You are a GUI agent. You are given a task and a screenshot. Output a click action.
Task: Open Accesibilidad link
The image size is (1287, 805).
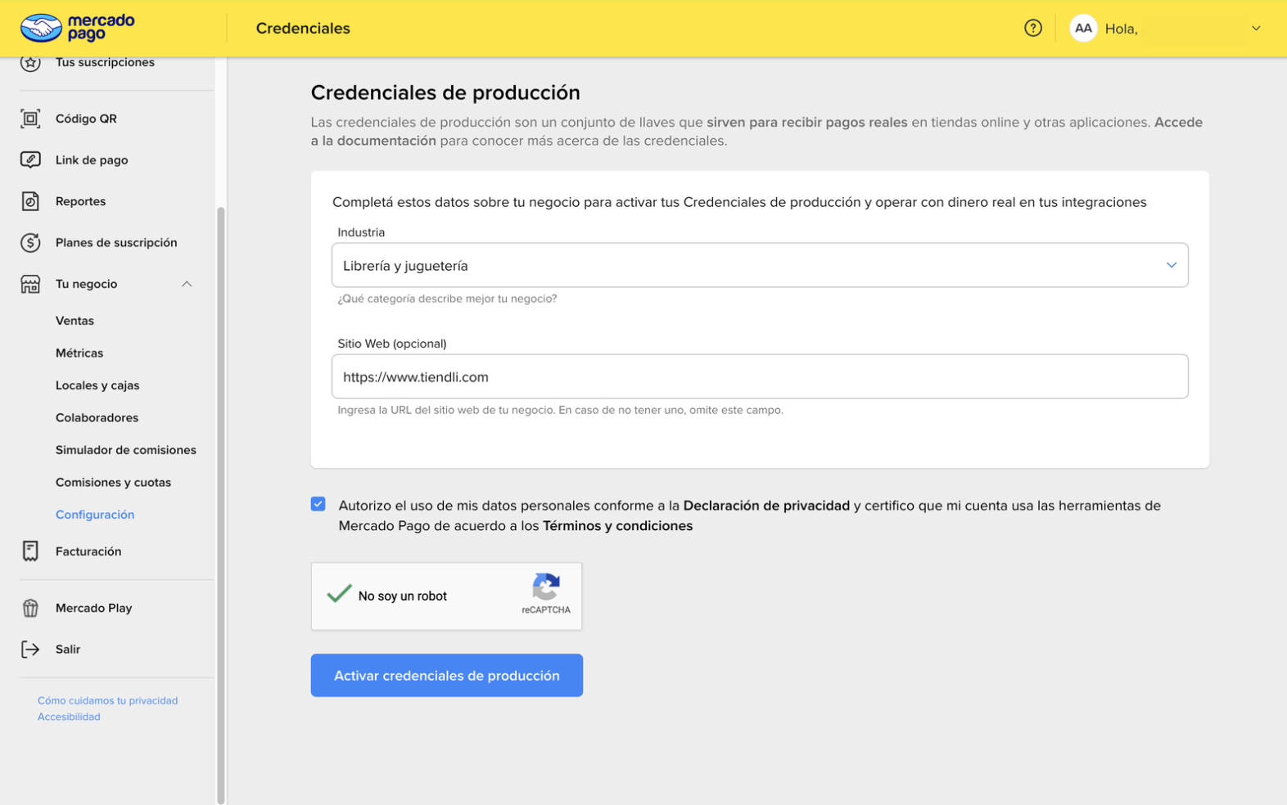pos(69,717)
